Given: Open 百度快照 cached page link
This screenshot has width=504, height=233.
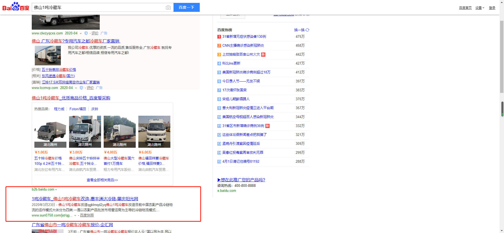Looking at the screenshot, I should tap(87, 215).
